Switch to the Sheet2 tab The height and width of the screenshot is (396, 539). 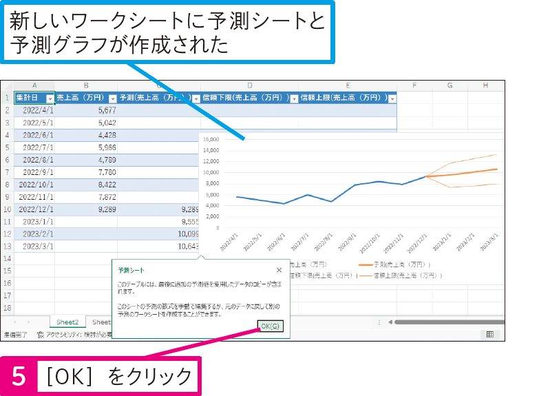tap(67, 322)
